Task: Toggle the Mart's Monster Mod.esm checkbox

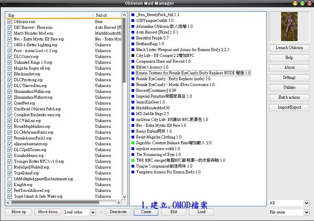Action: pyautogui.click(x=10, y=33)
